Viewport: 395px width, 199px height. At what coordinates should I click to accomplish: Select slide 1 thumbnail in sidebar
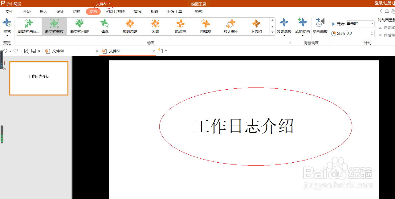point(39,78)
